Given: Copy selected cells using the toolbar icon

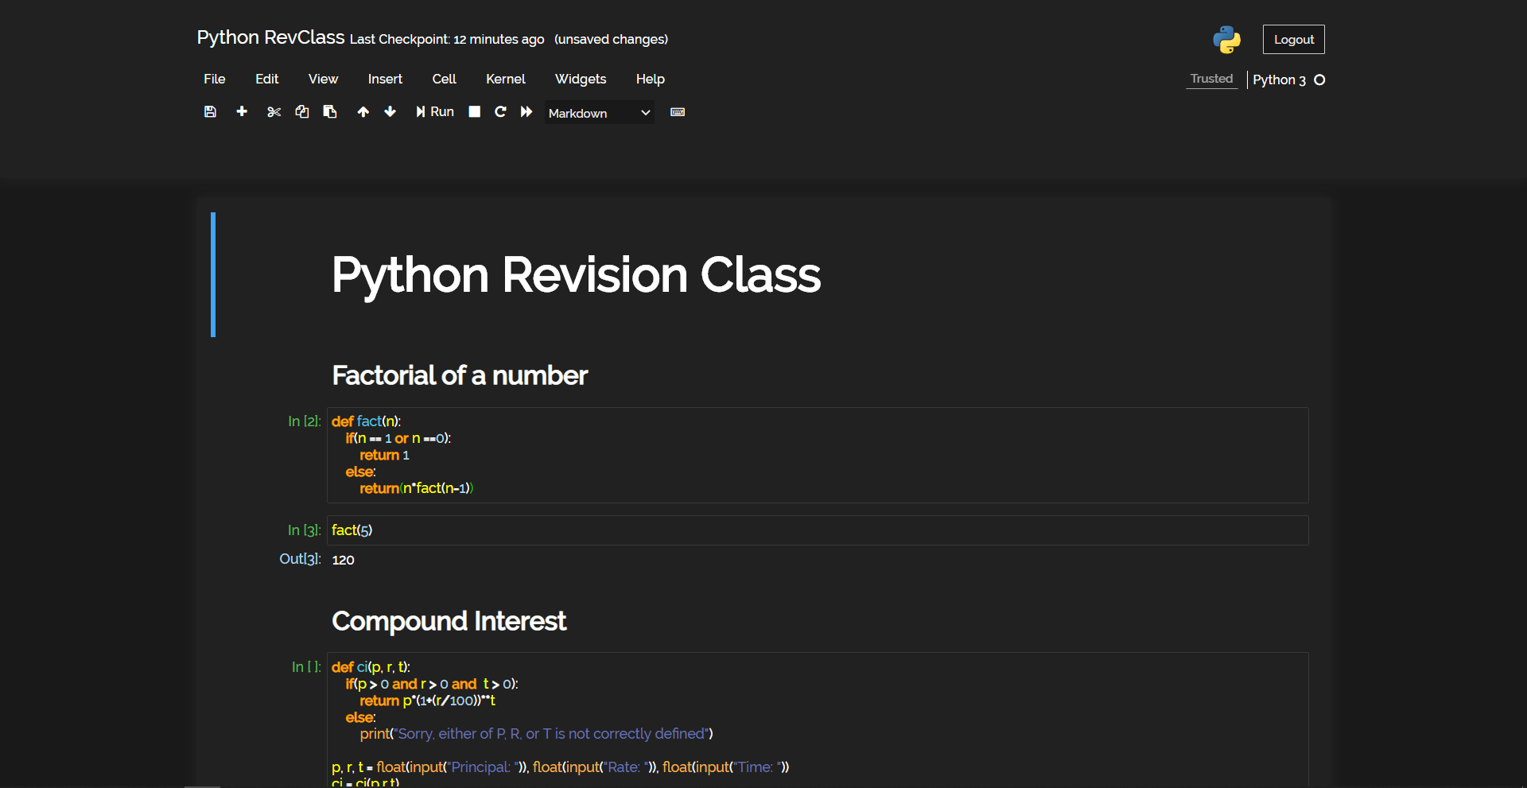Looking at the screenshot, I should (302, 112).
